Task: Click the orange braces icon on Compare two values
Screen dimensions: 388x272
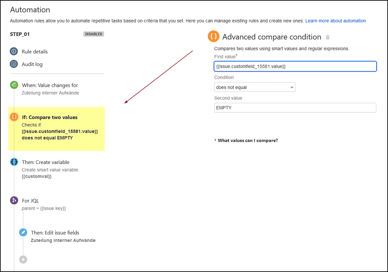Action: pos(14,117)
